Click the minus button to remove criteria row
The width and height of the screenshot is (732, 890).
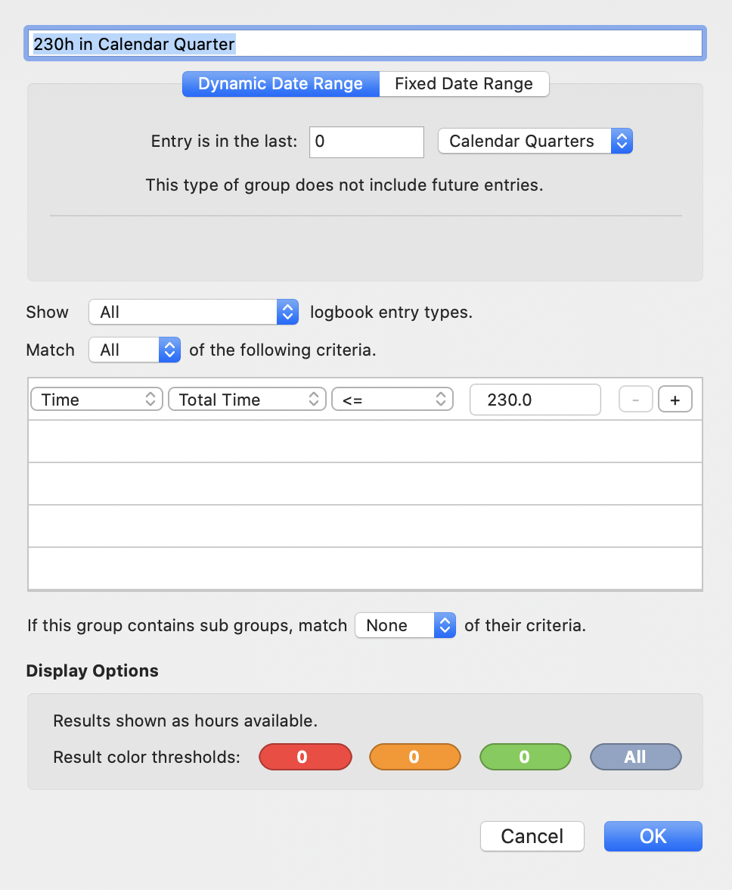click(636, 400)
